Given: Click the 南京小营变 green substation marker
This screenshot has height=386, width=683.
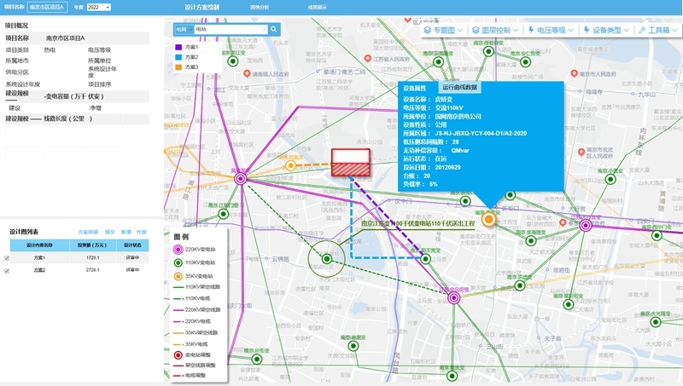Looking at the screenshot, I should (610, 179).
